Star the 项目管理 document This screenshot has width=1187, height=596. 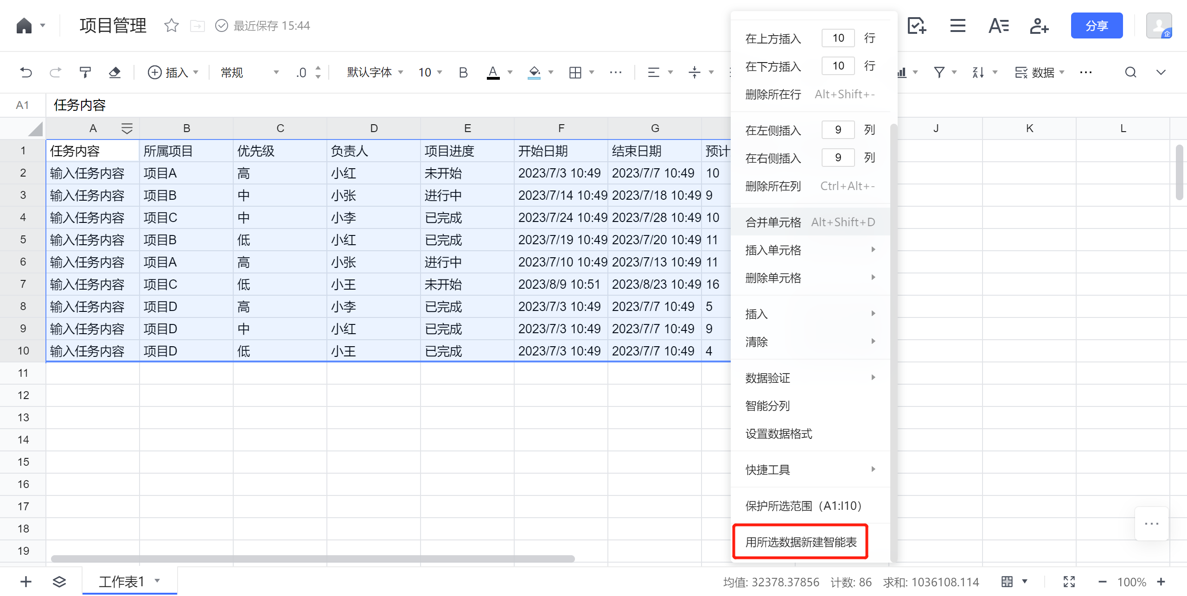click(x=171, y=25)
